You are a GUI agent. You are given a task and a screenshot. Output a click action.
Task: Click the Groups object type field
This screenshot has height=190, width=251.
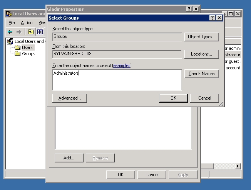pyautogui.click(x=117, y=37)
